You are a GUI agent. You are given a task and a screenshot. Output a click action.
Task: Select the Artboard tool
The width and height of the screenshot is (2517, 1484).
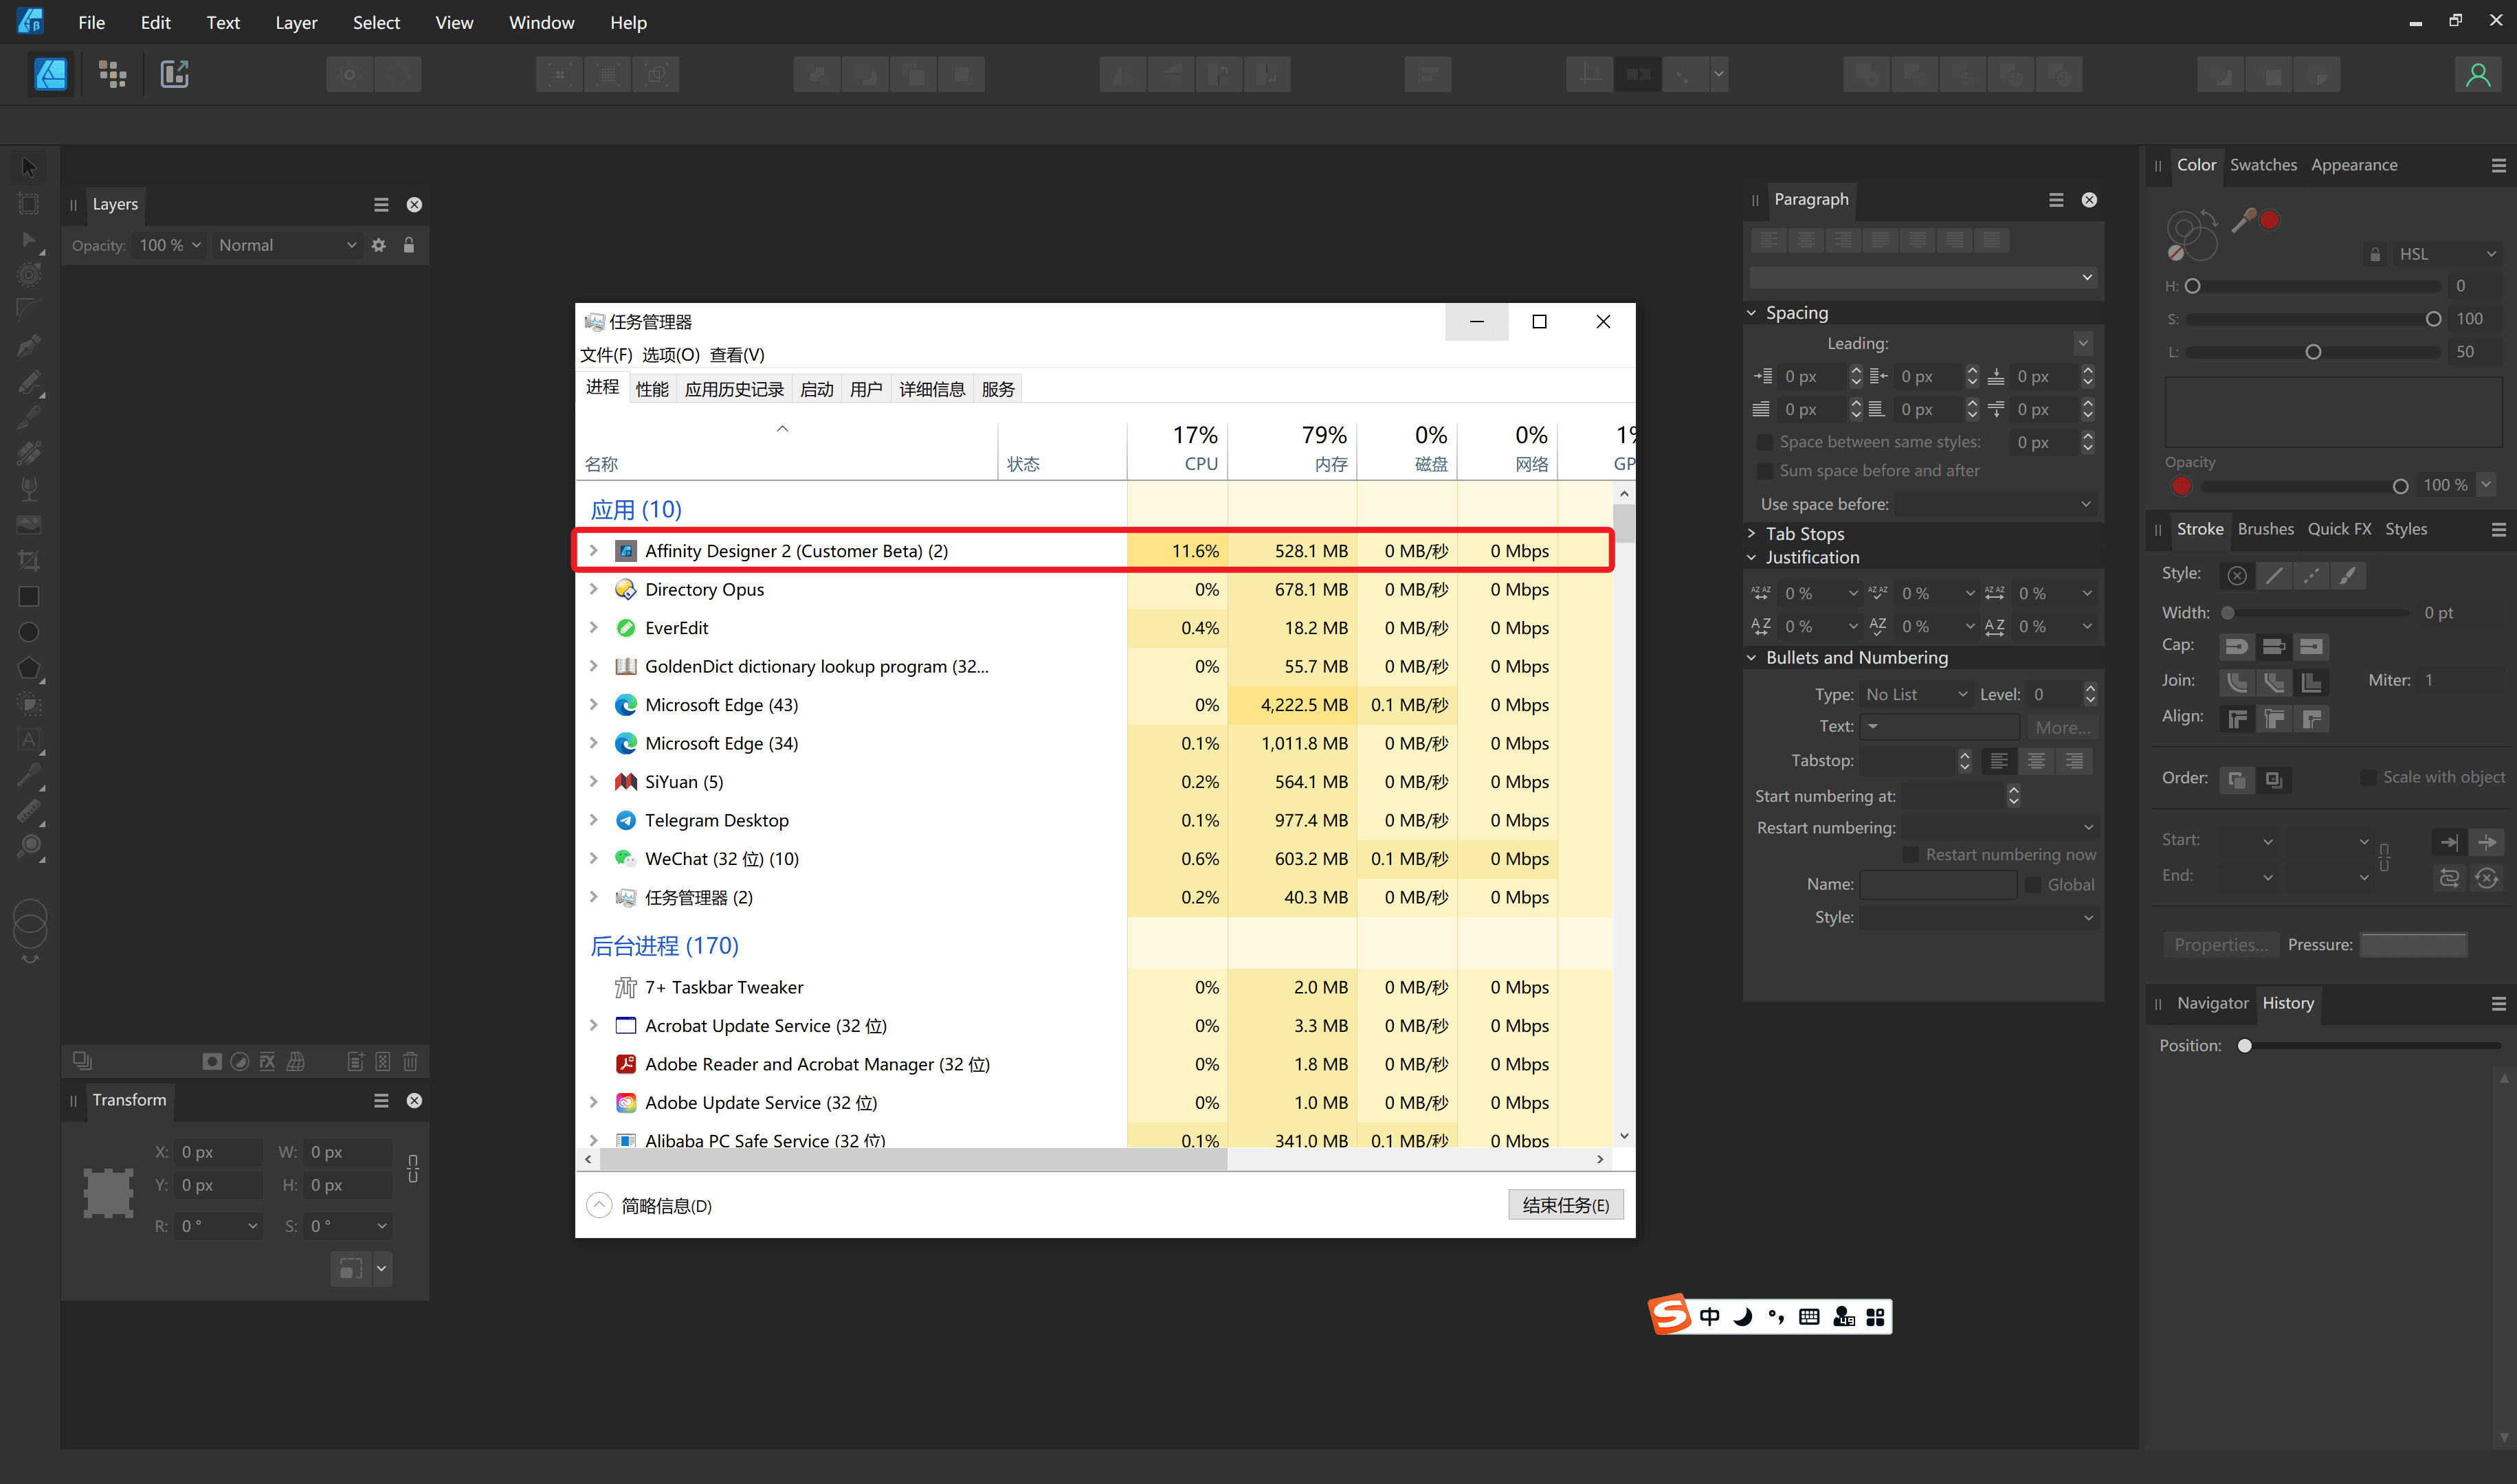click(x=29, y=204)
